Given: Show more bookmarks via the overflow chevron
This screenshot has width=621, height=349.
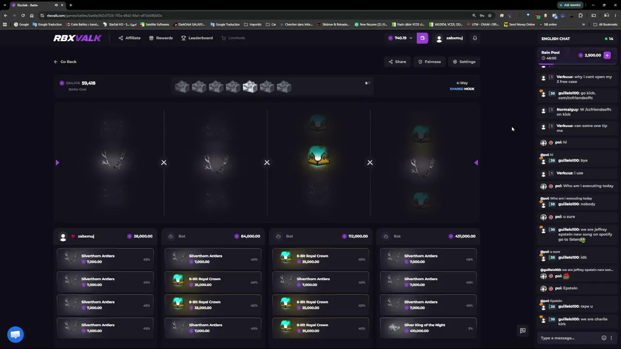Looking at the screenshot, I should pyautogui.click(x=584, y=24).
